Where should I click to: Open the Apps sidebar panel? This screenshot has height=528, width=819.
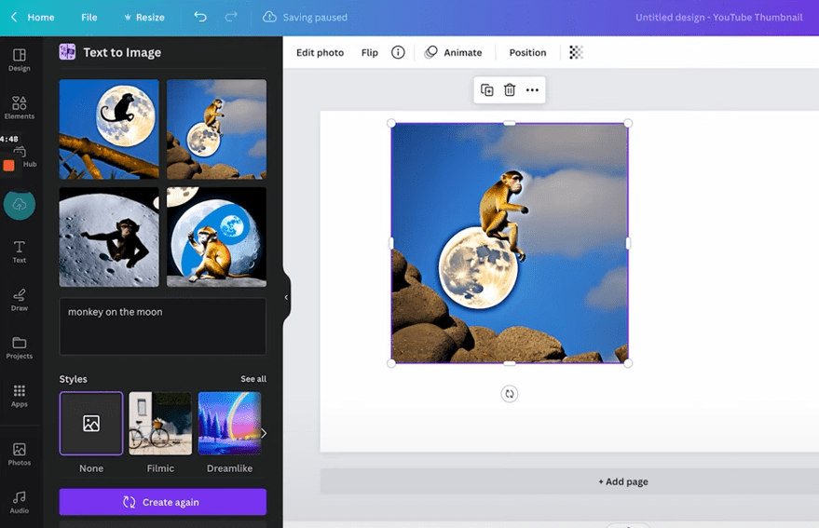coord(20,396)
